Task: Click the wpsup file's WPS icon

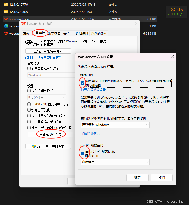Action: (x=6, y=33)
